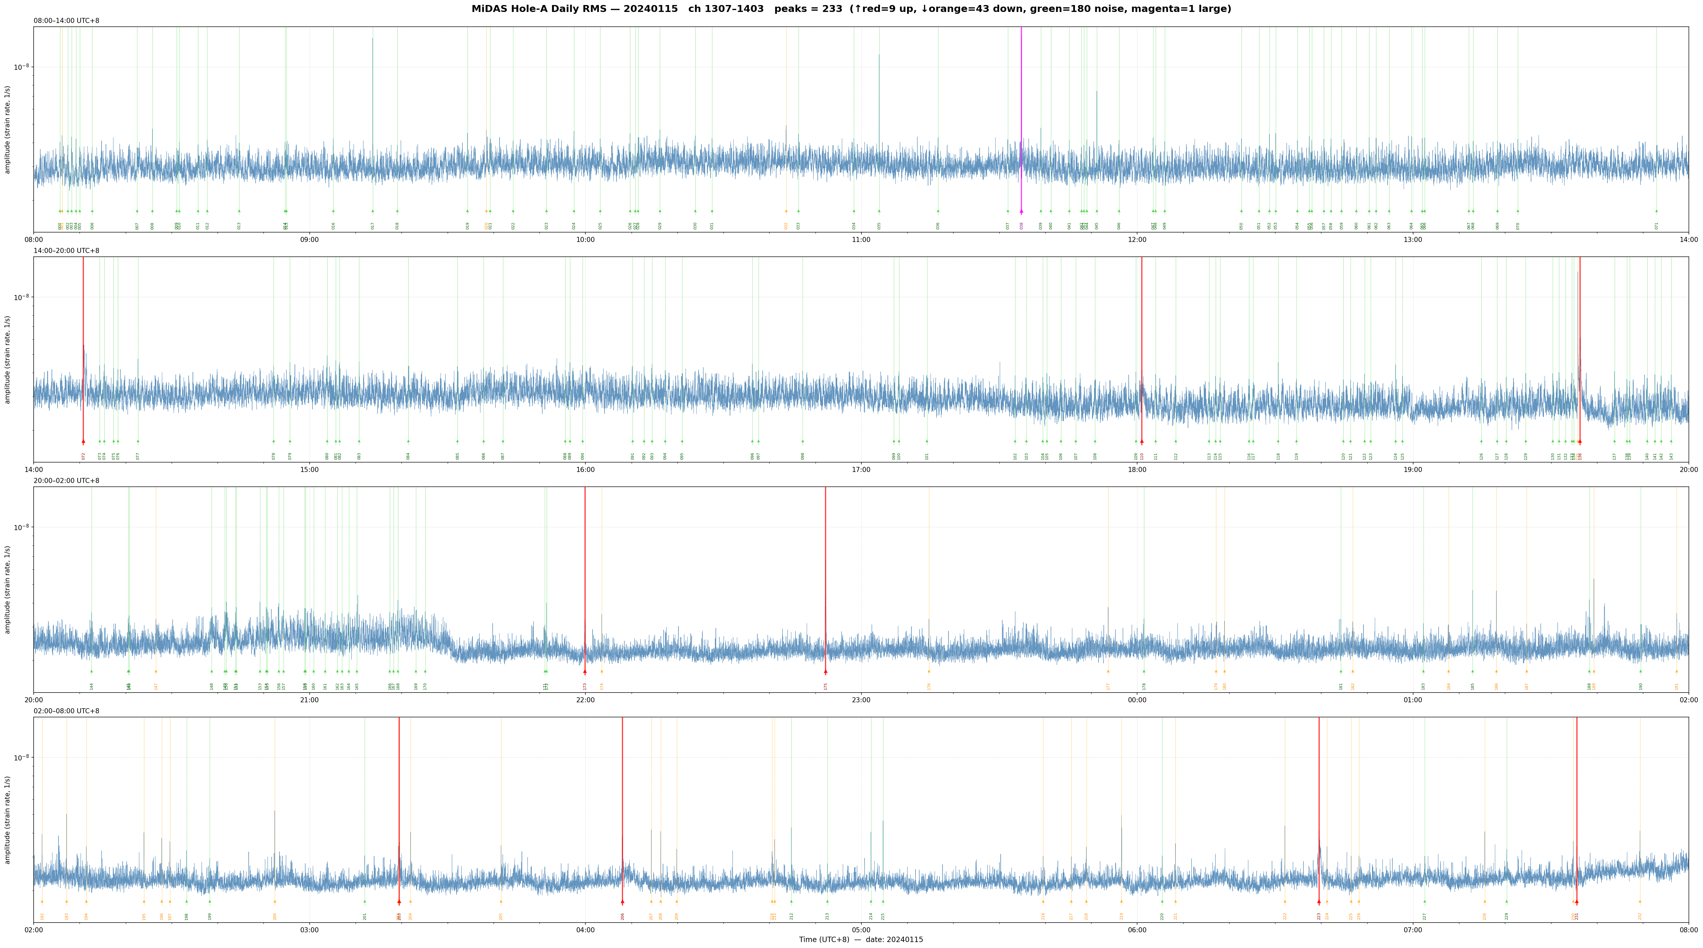Click the red arrow marker above label 110

click(1142, 441)
